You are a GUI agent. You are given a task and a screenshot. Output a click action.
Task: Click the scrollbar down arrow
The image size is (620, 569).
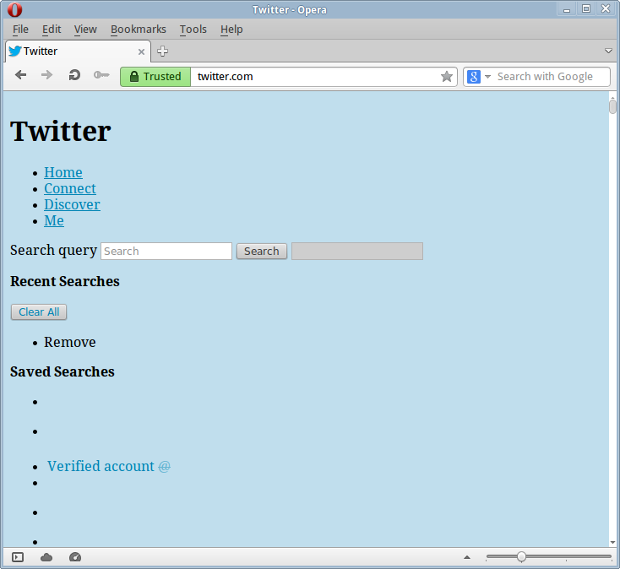pos(612,543)
